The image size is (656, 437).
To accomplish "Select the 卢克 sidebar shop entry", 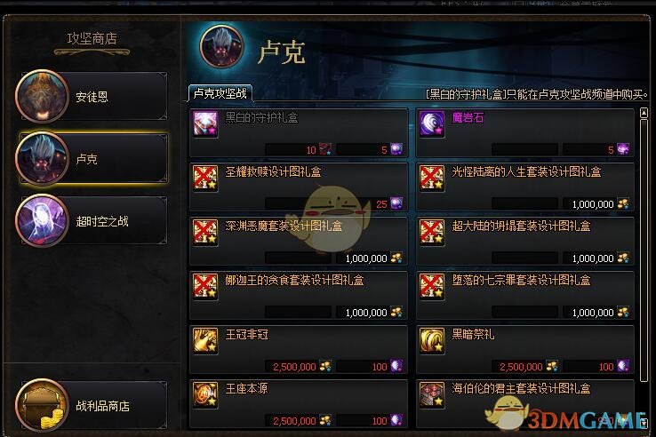I will (x=92, y=158).
